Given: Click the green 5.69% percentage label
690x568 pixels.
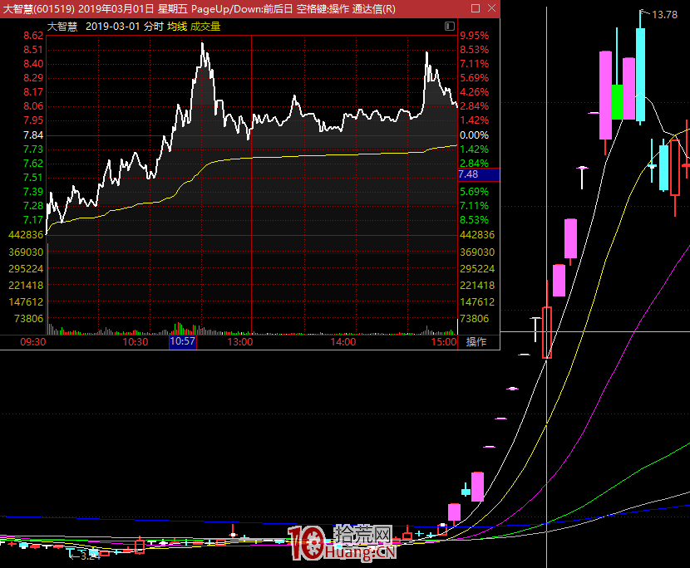Looking at the screenshot, I should click(475, 191).
